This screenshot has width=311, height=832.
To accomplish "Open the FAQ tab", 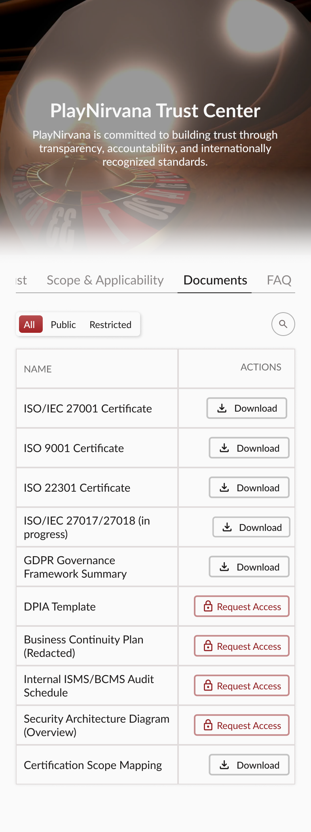I will coord(279,280).
